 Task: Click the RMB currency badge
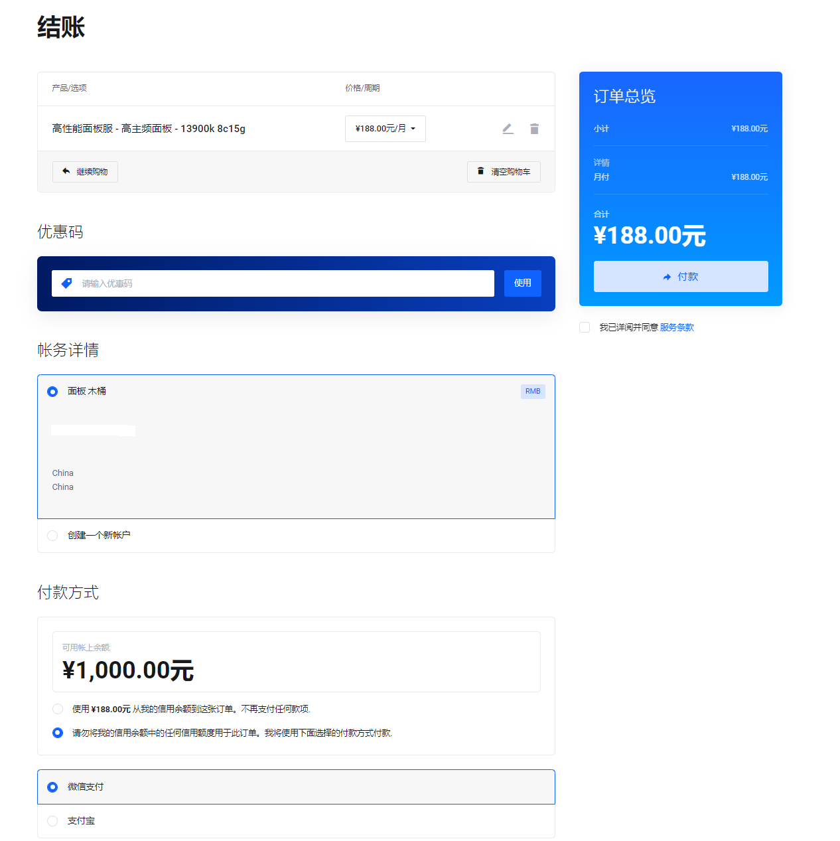point(533,392)
